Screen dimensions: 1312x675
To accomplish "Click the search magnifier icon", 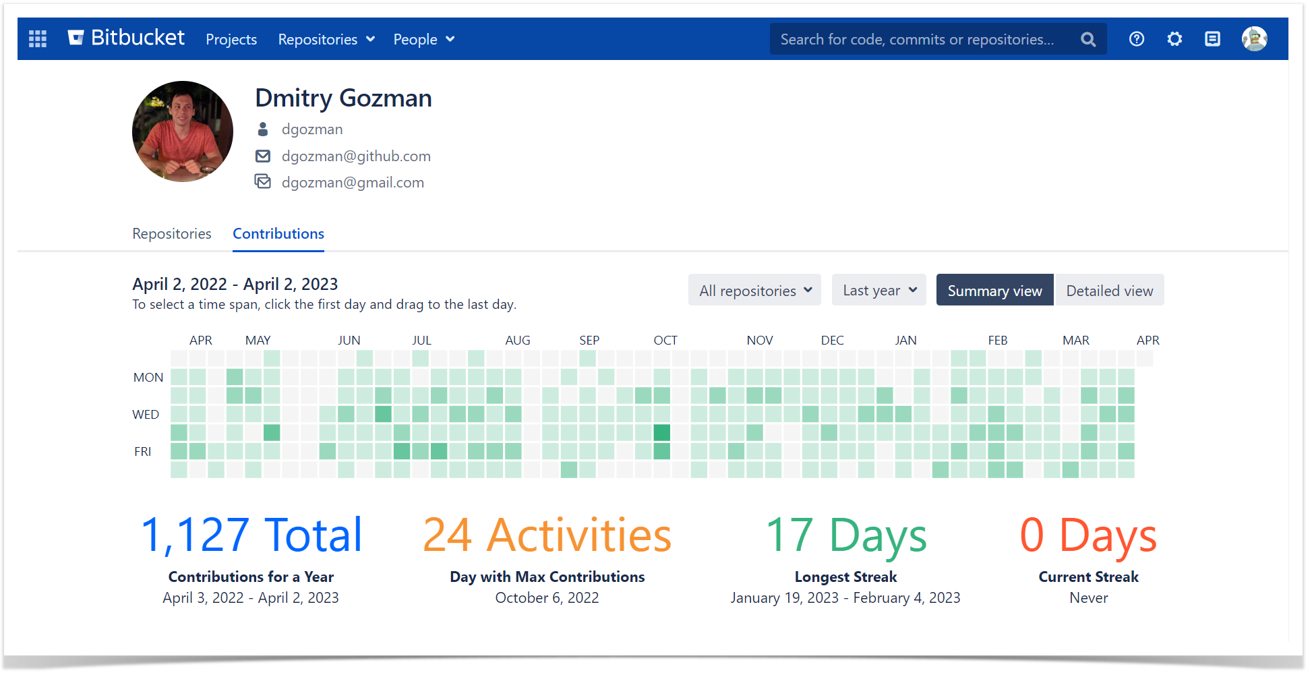I will pos(1088,40).
